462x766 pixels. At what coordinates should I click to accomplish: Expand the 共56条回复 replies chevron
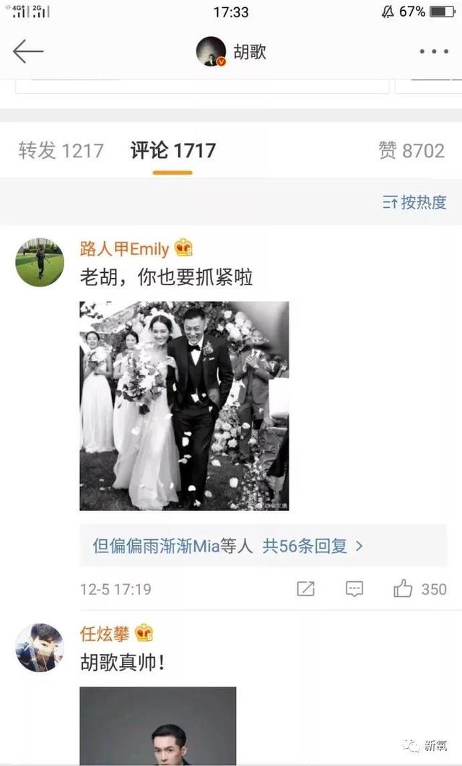pos(359,546)
